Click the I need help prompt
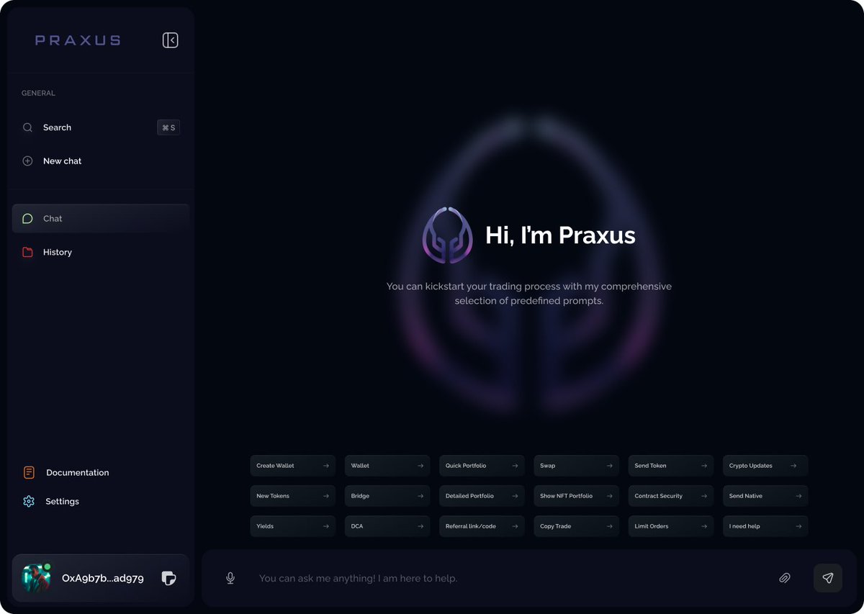Viewport: 864px width, 614px height. point(765,526)
